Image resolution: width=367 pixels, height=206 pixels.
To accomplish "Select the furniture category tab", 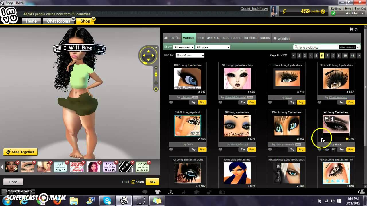I will click(x=251, y=38).
